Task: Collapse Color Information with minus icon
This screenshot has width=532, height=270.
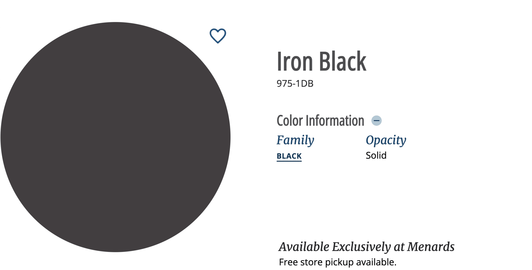Action: tap(376, 121)
